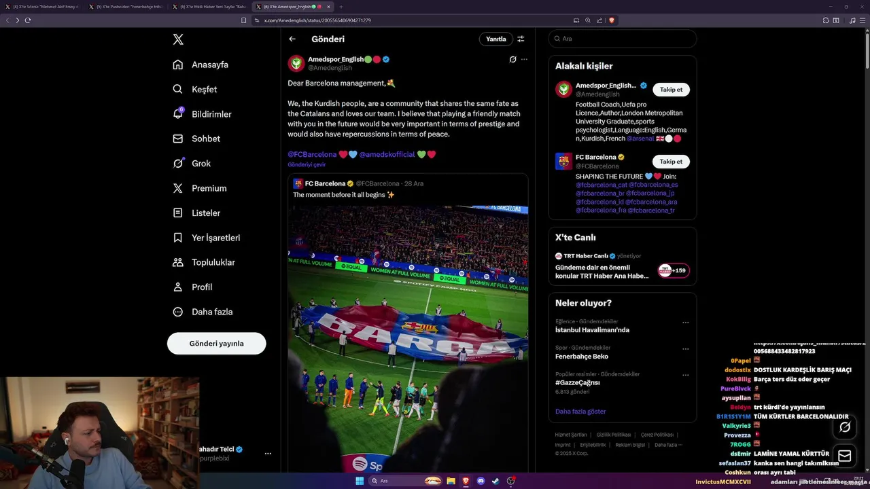The width and height of the screenshot is (870, 489).
Task: Open Listeler lists page
Action: pos(196,213)
